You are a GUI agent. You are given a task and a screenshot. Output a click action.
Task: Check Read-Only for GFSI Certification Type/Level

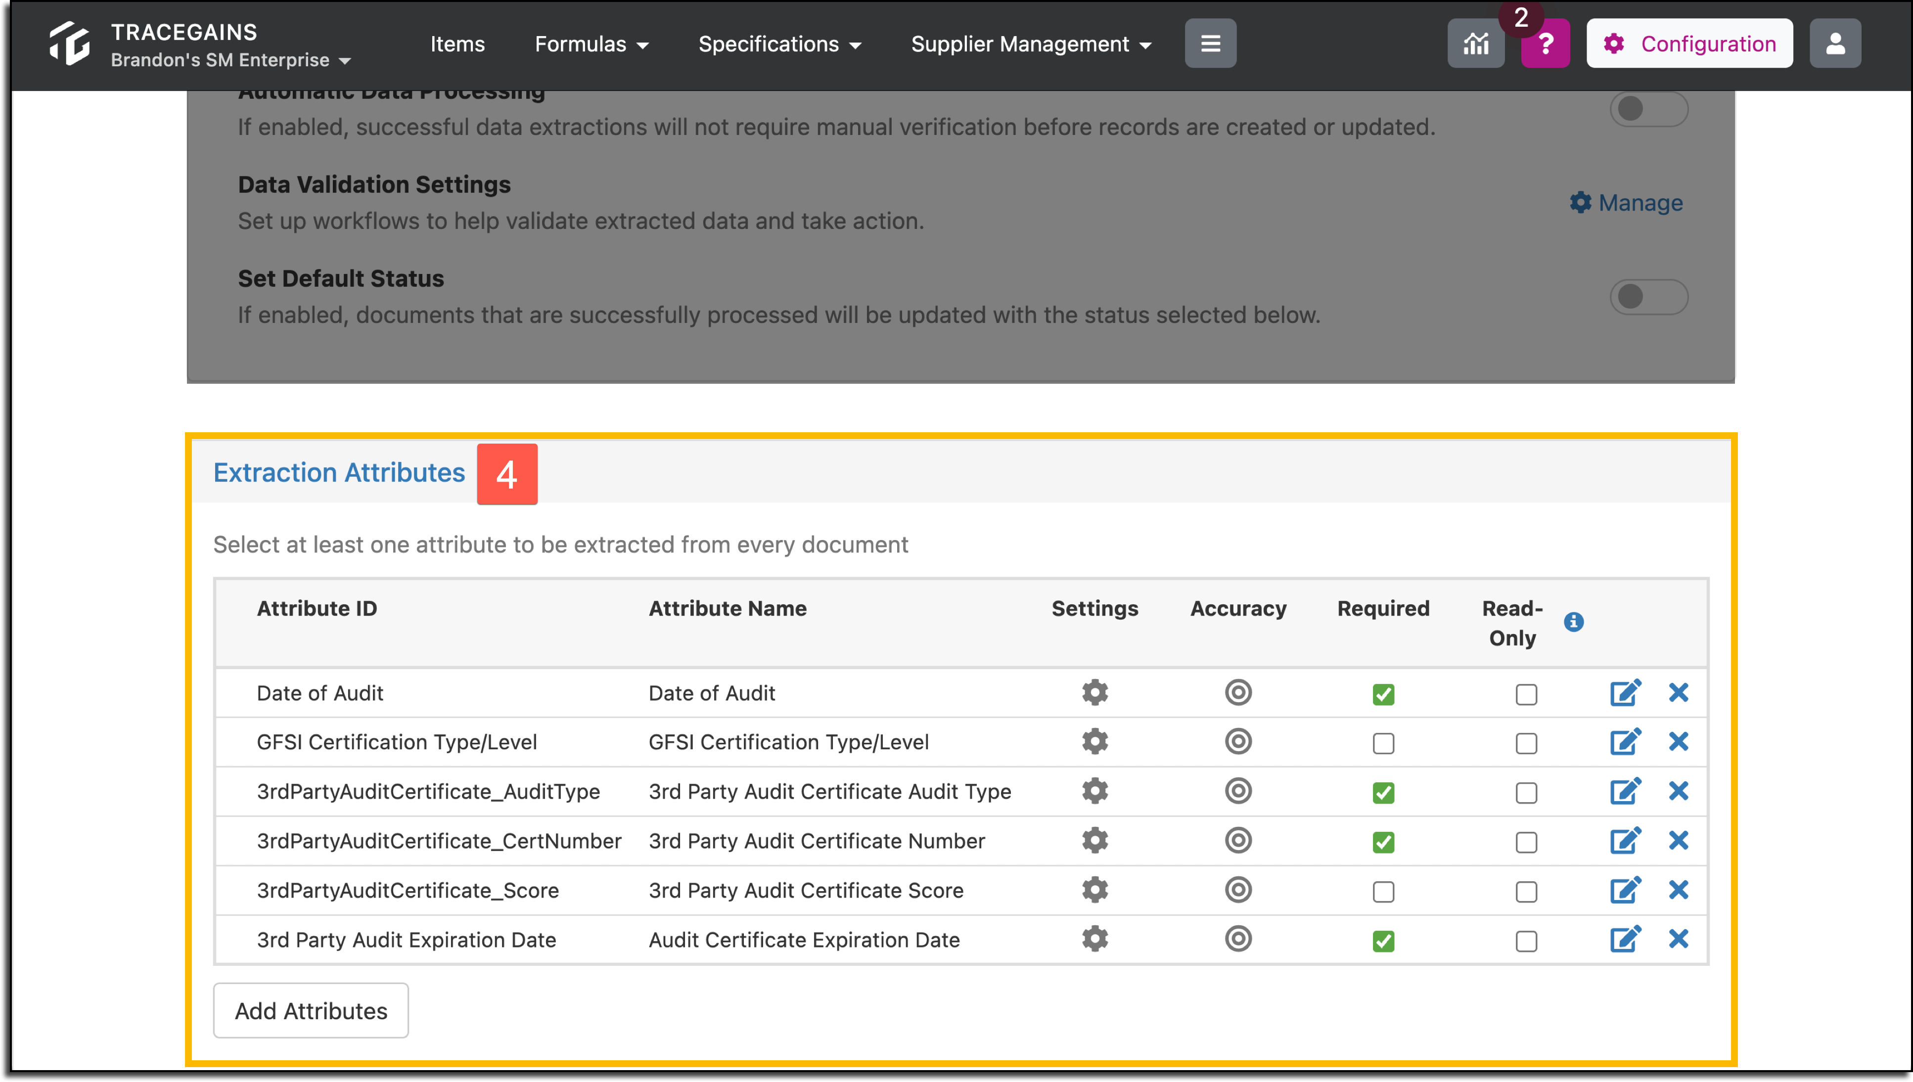click(1526, 743)
